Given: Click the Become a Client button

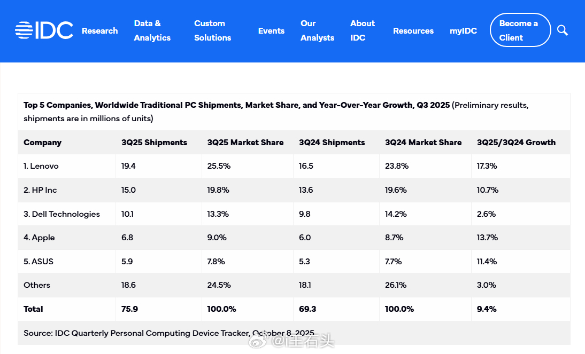Looking at the screenshot, I should pos(520,30).
